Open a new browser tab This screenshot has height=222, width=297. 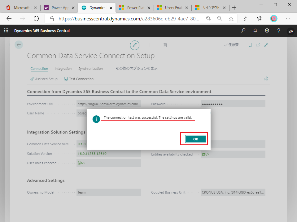click(234, 7)
